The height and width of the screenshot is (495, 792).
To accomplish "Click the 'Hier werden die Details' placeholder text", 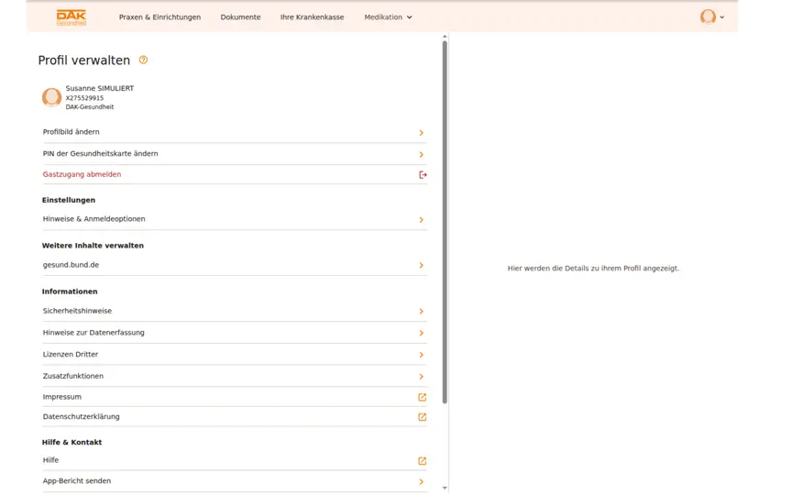I will click(593, 269).
